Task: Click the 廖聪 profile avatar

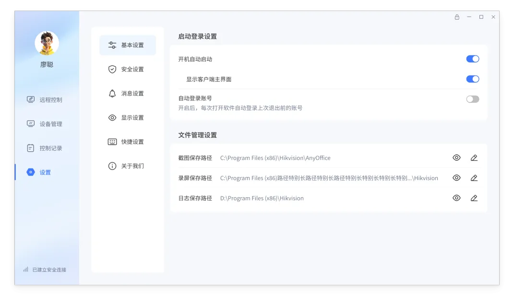Action: point(47,43)
